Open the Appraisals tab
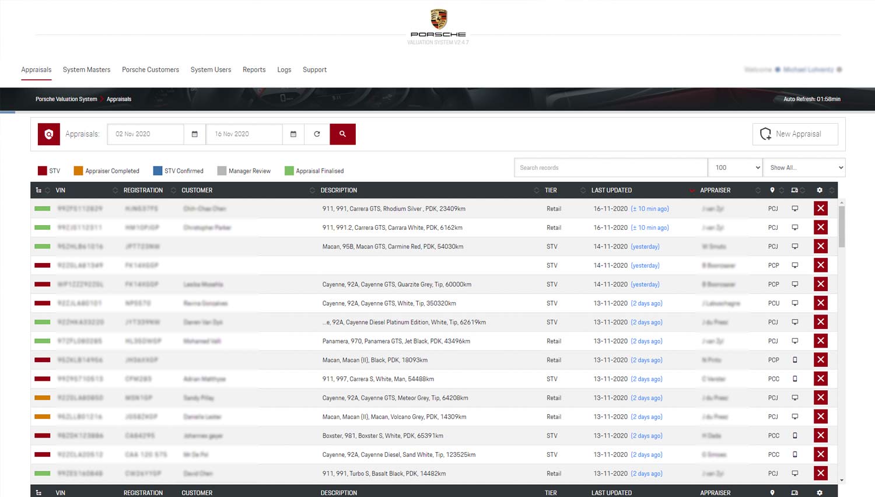The height and width of the screenshot is (497, 875). (x=36, y=69)
